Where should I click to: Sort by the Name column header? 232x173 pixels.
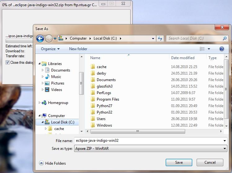click(95, 58)
